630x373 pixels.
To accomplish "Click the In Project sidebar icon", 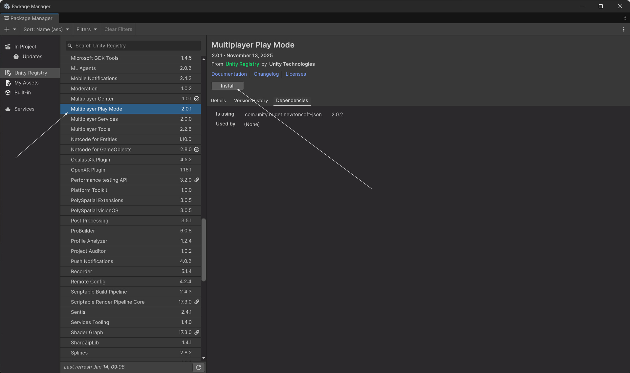I will tap(8, 47).
